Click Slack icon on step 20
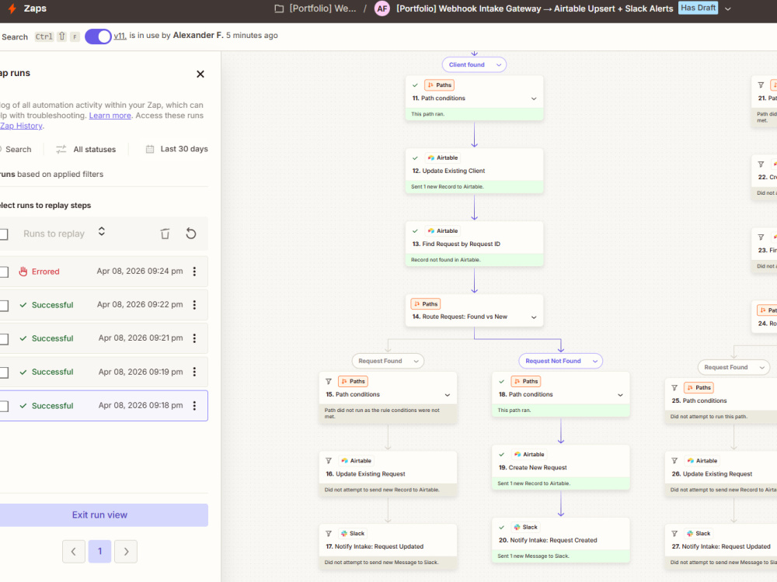The width and height of the screenshot is (777, 582). coord(517,527)
